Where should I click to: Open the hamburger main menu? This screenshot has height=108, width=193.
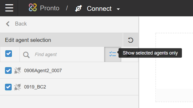coord(9,8)
